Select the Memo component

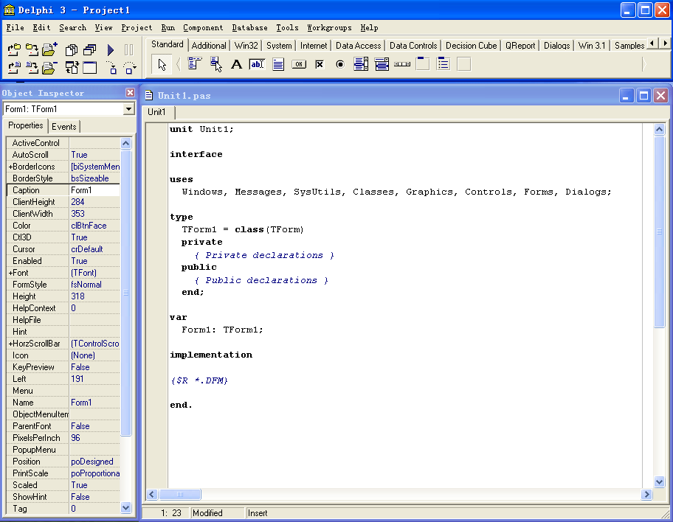tap(278, 64)
